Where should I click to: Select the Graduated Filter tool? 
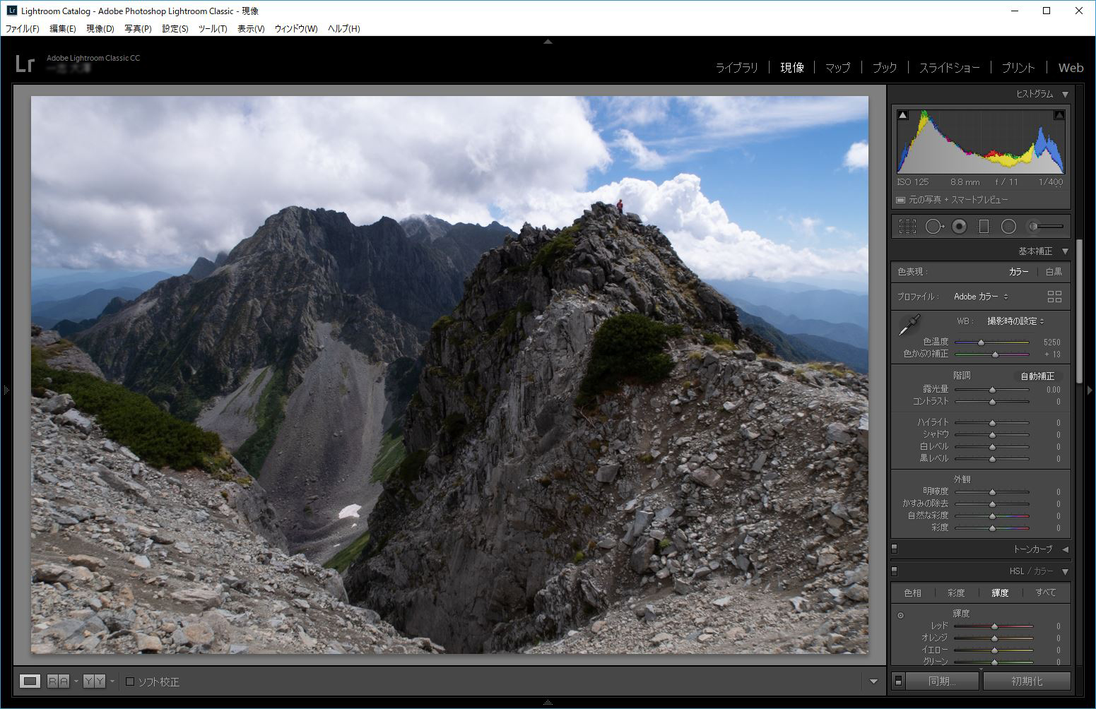click(984, 226)
